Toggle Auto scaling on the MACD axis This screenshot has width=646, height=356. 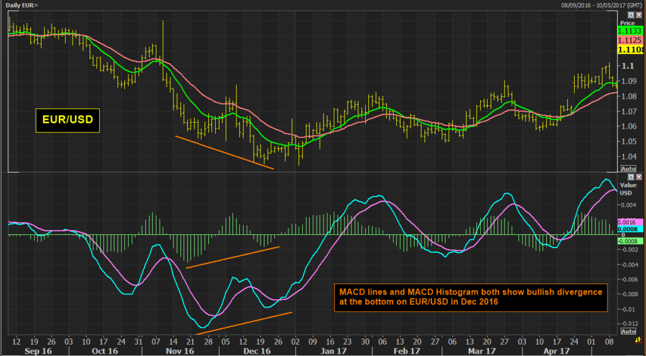click(628, 331)
